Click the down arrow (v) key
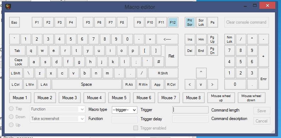The image size is (281, 138). coord(201,84)
